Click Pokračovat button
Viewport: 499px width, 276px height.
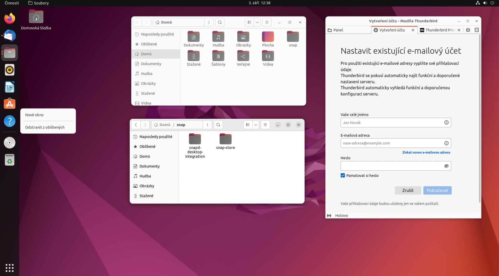(437, 190)
